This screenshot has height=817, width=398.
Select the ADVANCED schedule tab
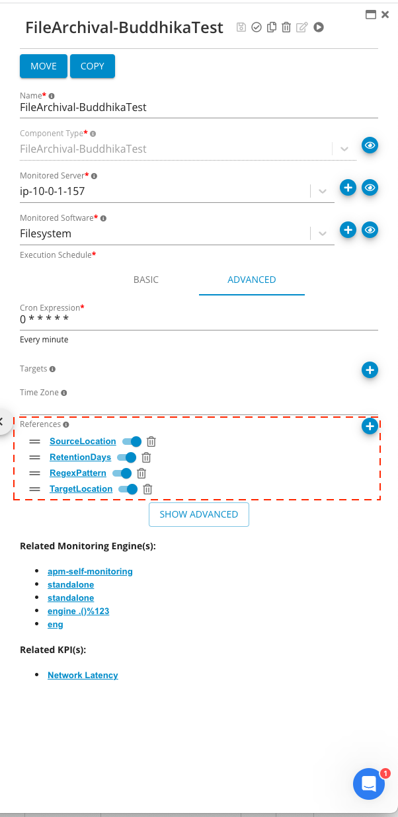click(x=251, y=280)
